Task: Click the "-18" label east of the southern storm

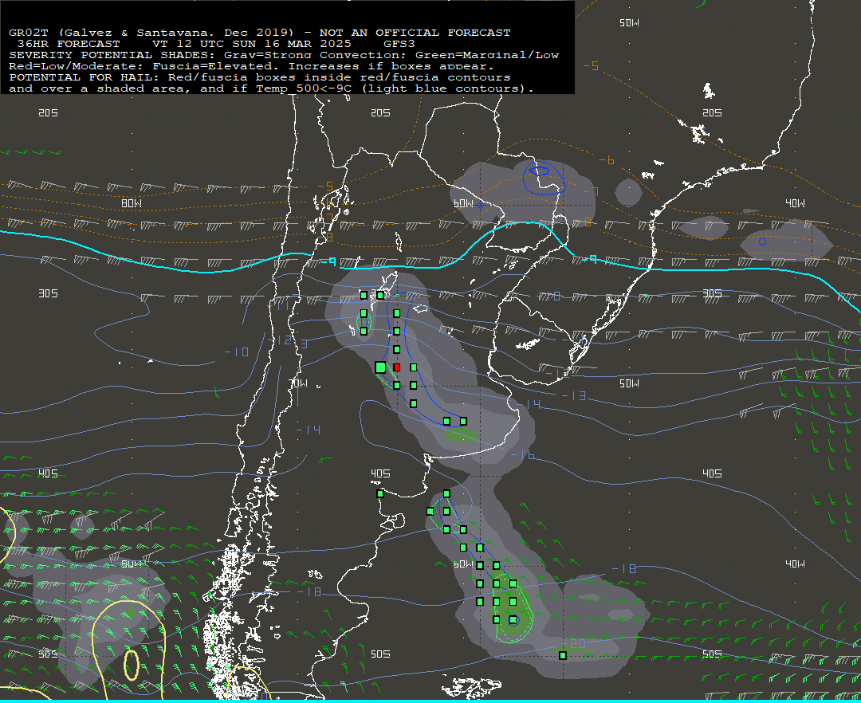Action: (x=624, y=569)
